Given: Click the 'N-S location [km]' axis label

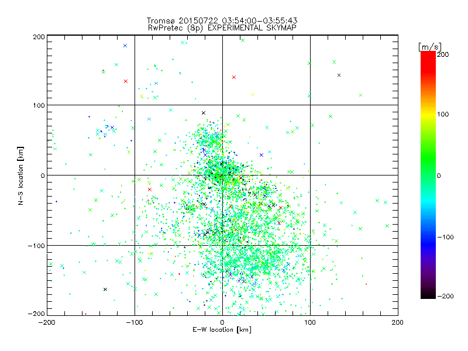Looking at the screenshot, I should (20, 176).
